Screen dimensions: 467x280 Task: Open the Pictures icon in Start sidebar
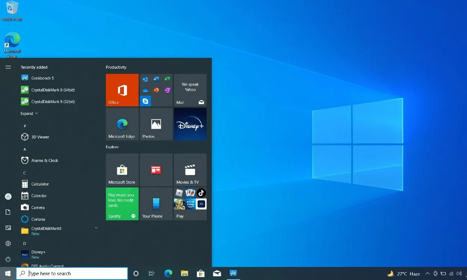[8, 228]
